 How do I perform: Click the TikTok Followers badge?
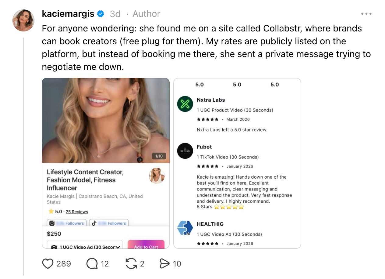point(109,223)
